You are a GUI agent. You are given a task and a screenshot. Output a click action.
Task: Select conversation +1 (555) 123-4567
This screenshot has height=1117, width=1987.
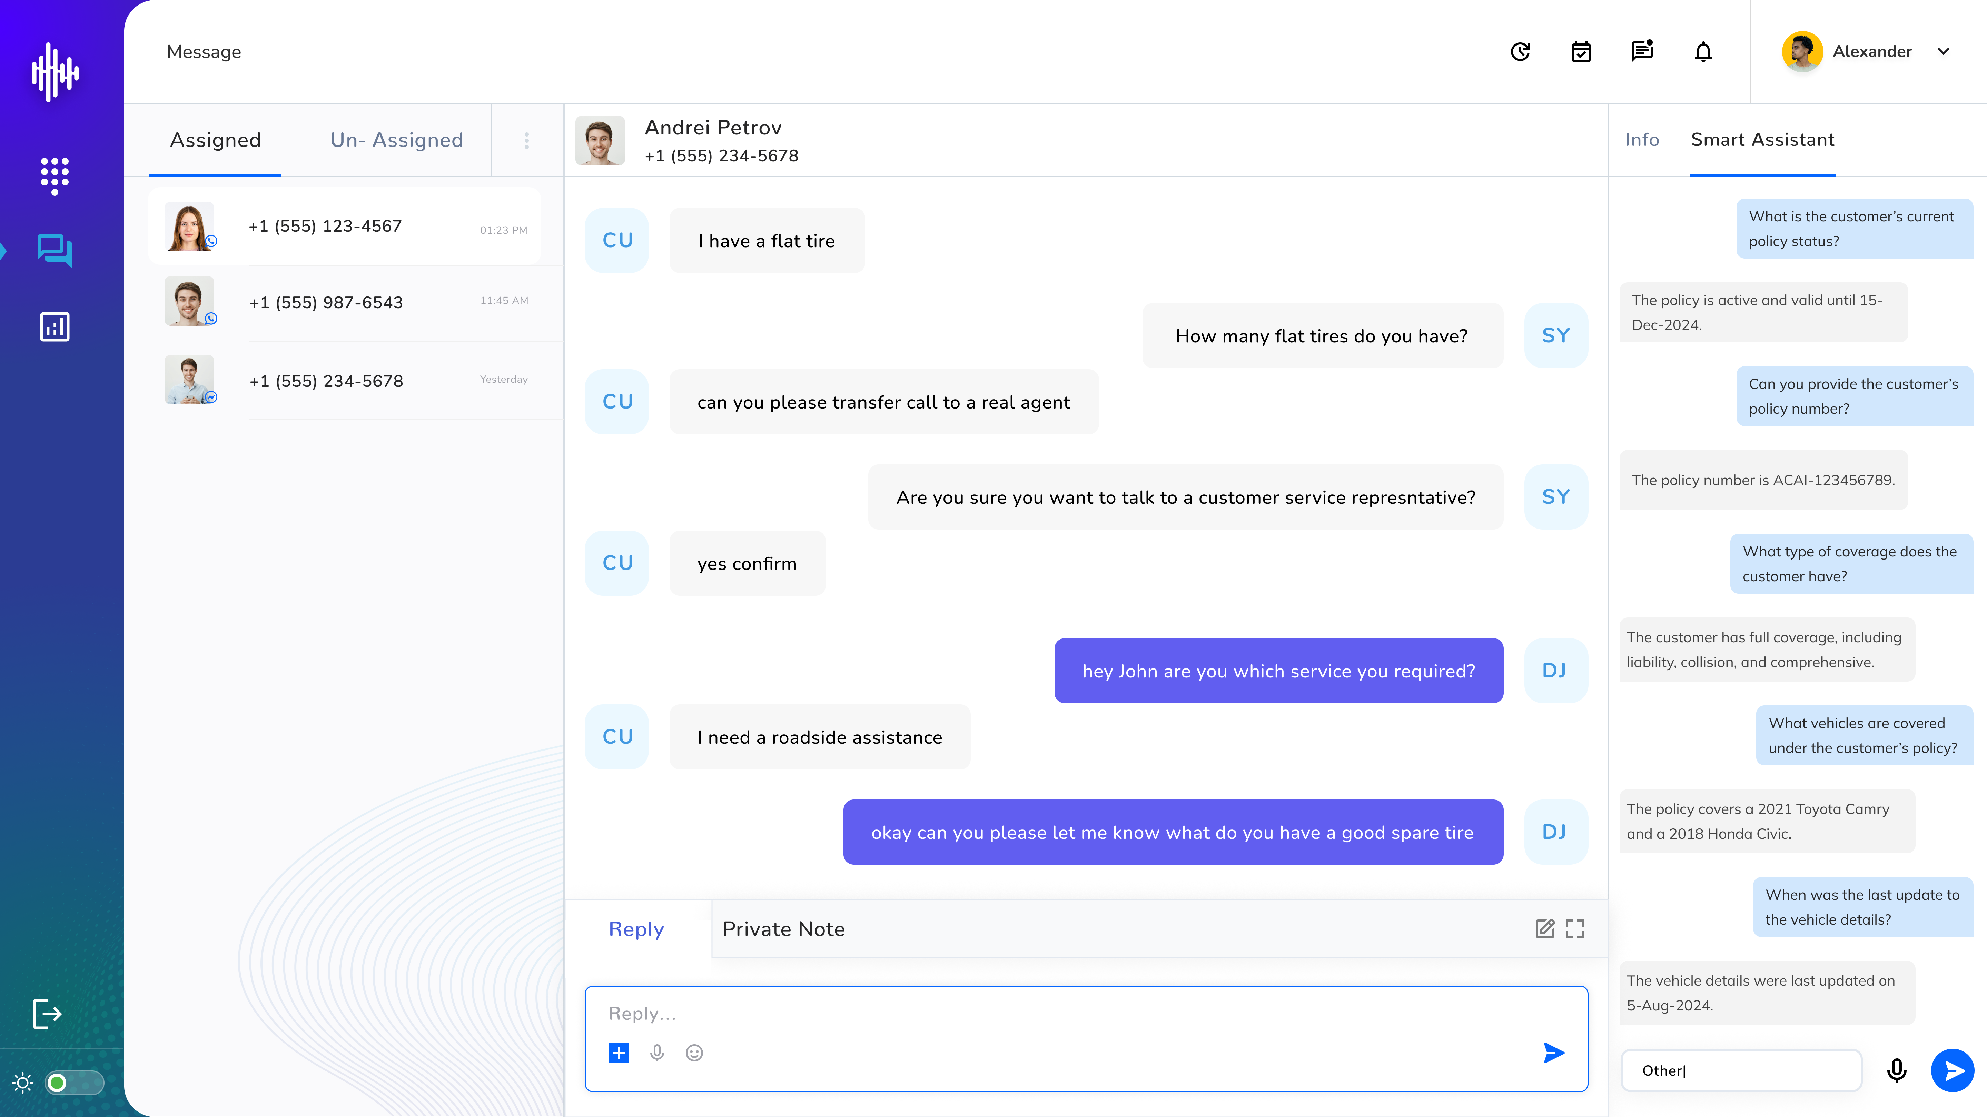pyautogui.click(x=345, y=227)
